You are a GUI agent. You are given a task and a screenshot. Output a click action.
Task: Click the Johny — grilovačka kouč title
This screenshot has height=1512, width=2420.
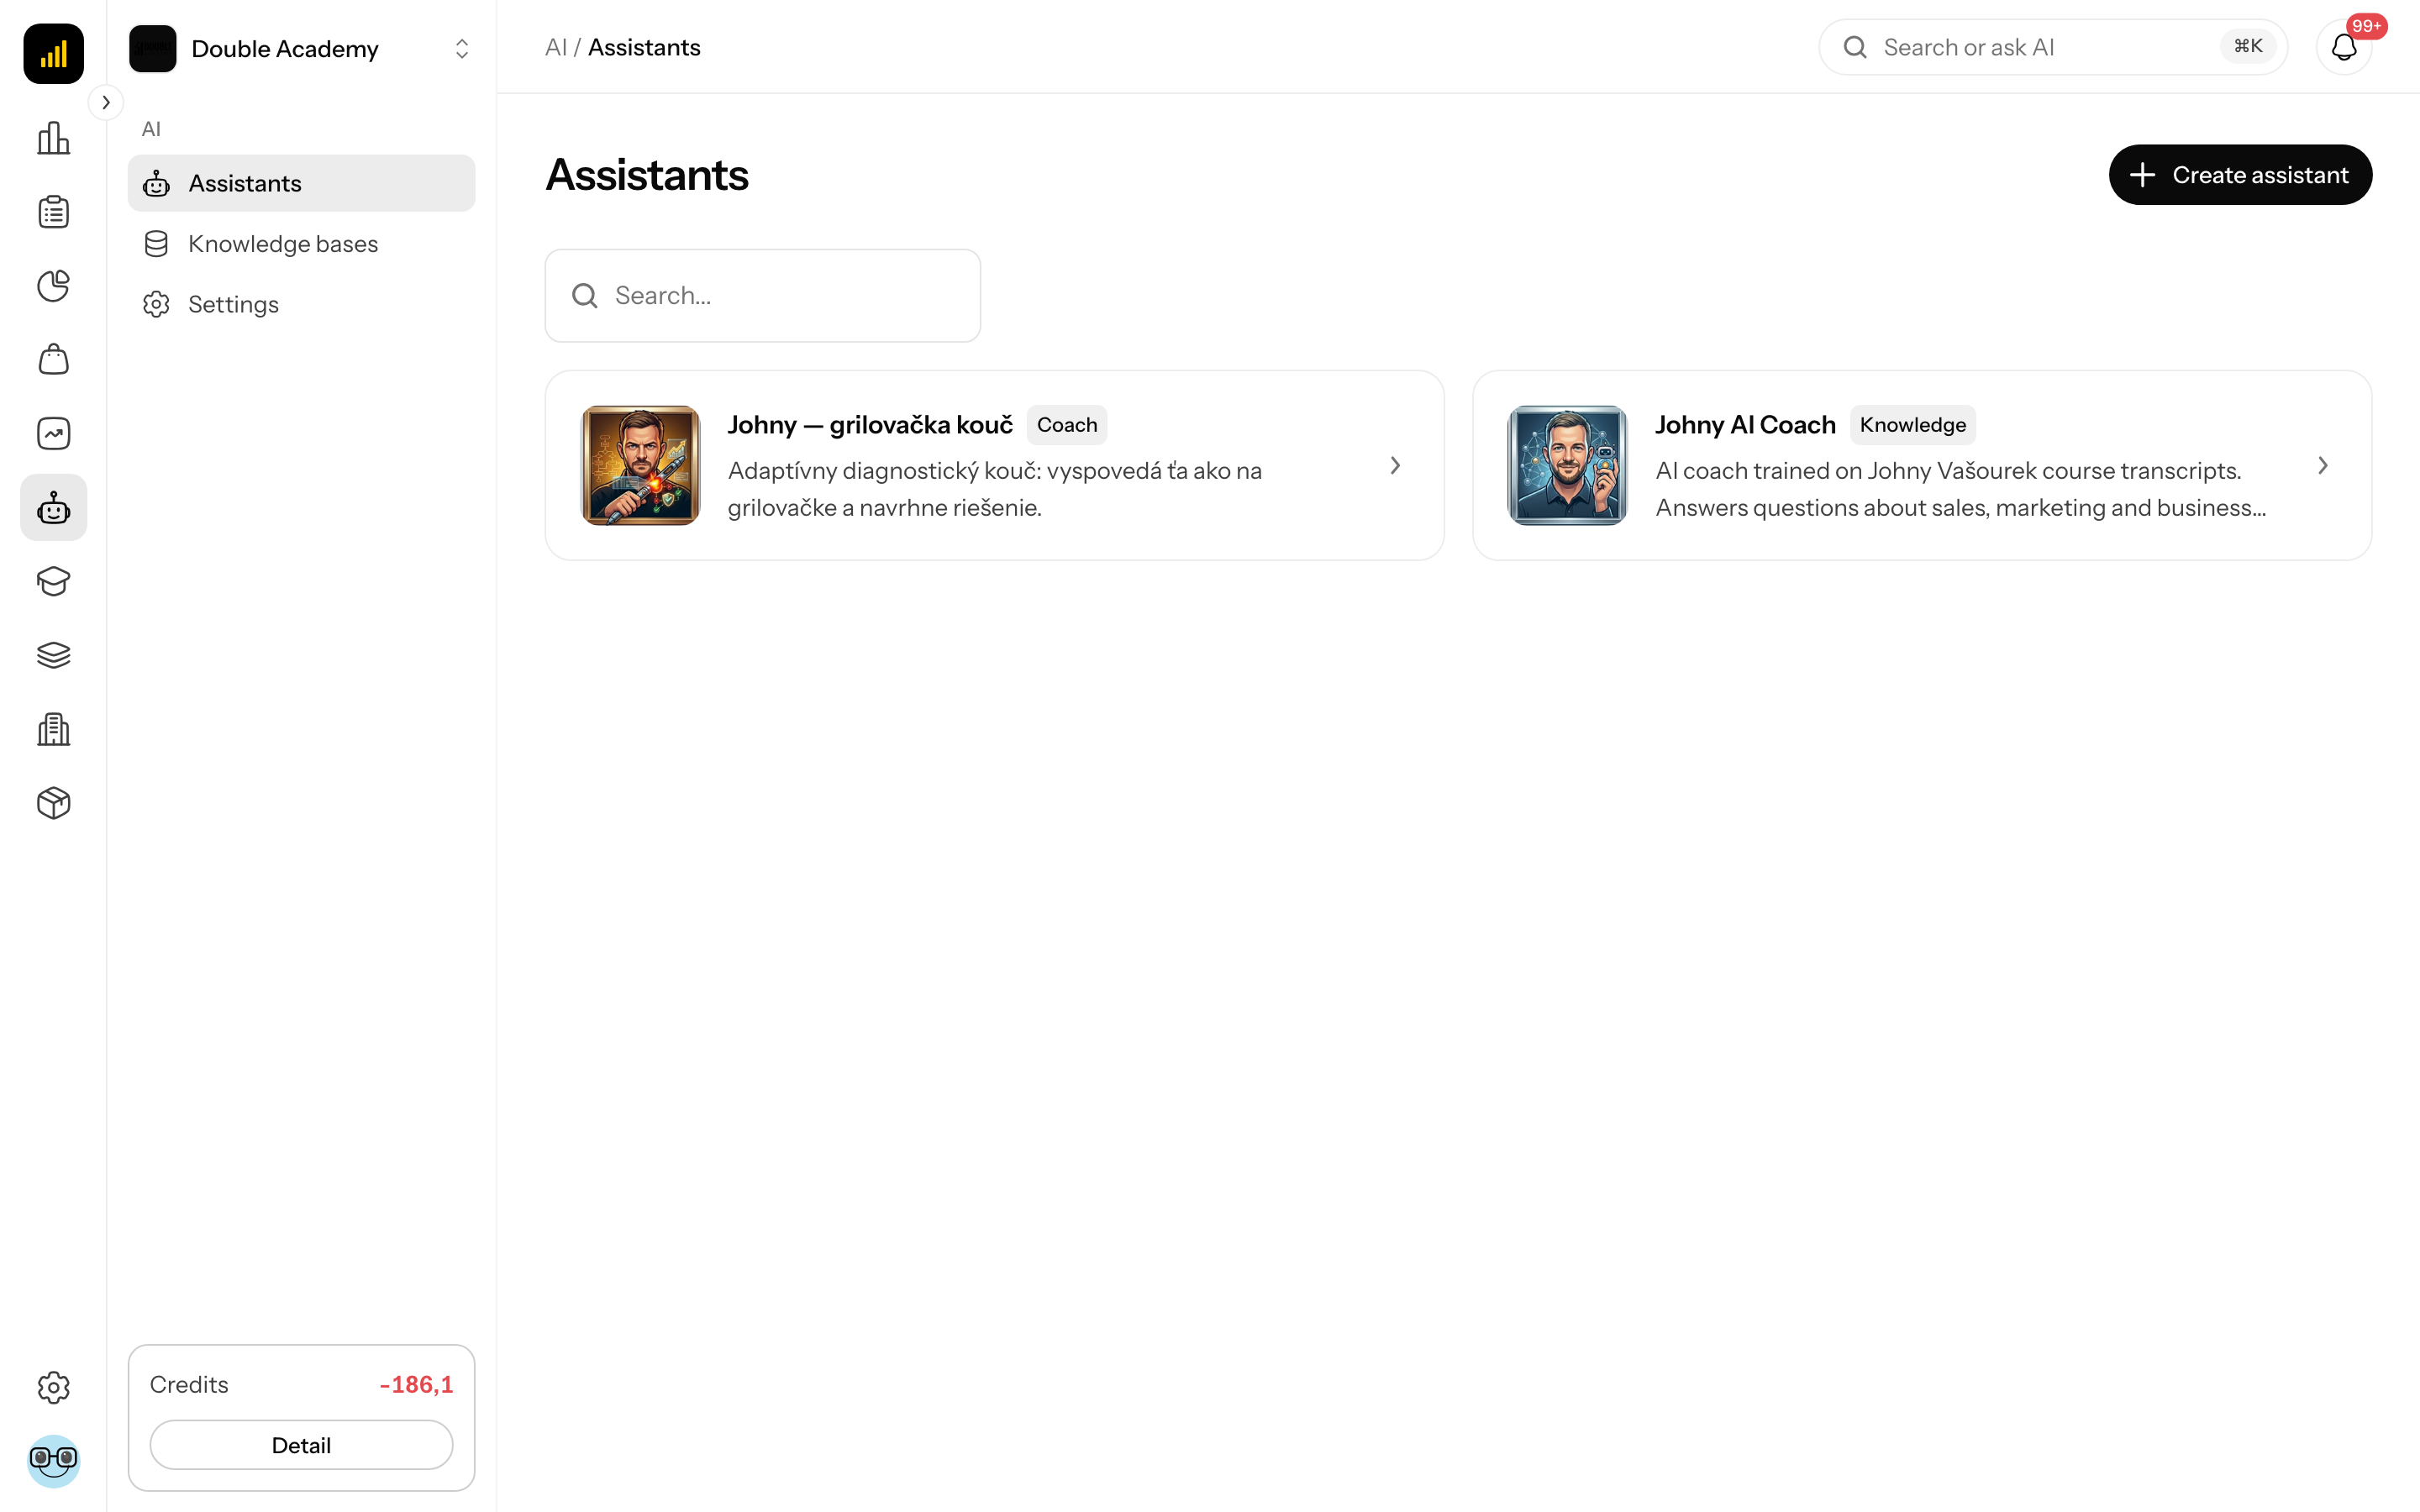coord(870,425)
